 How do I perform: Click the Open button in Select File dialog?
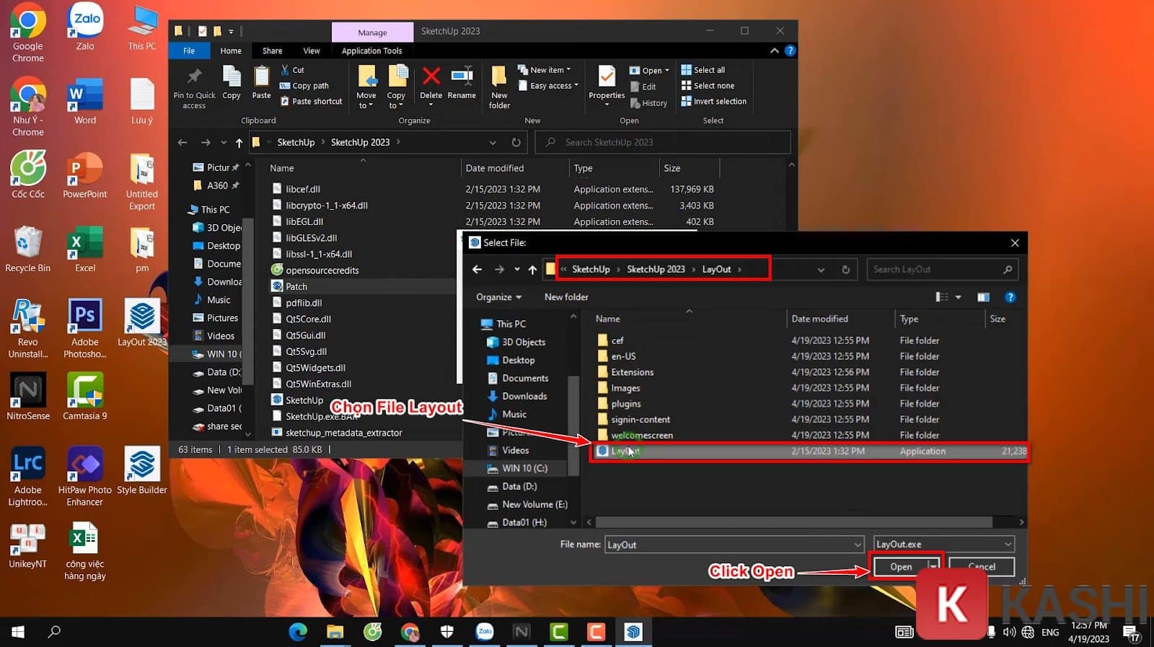(901, 567)
